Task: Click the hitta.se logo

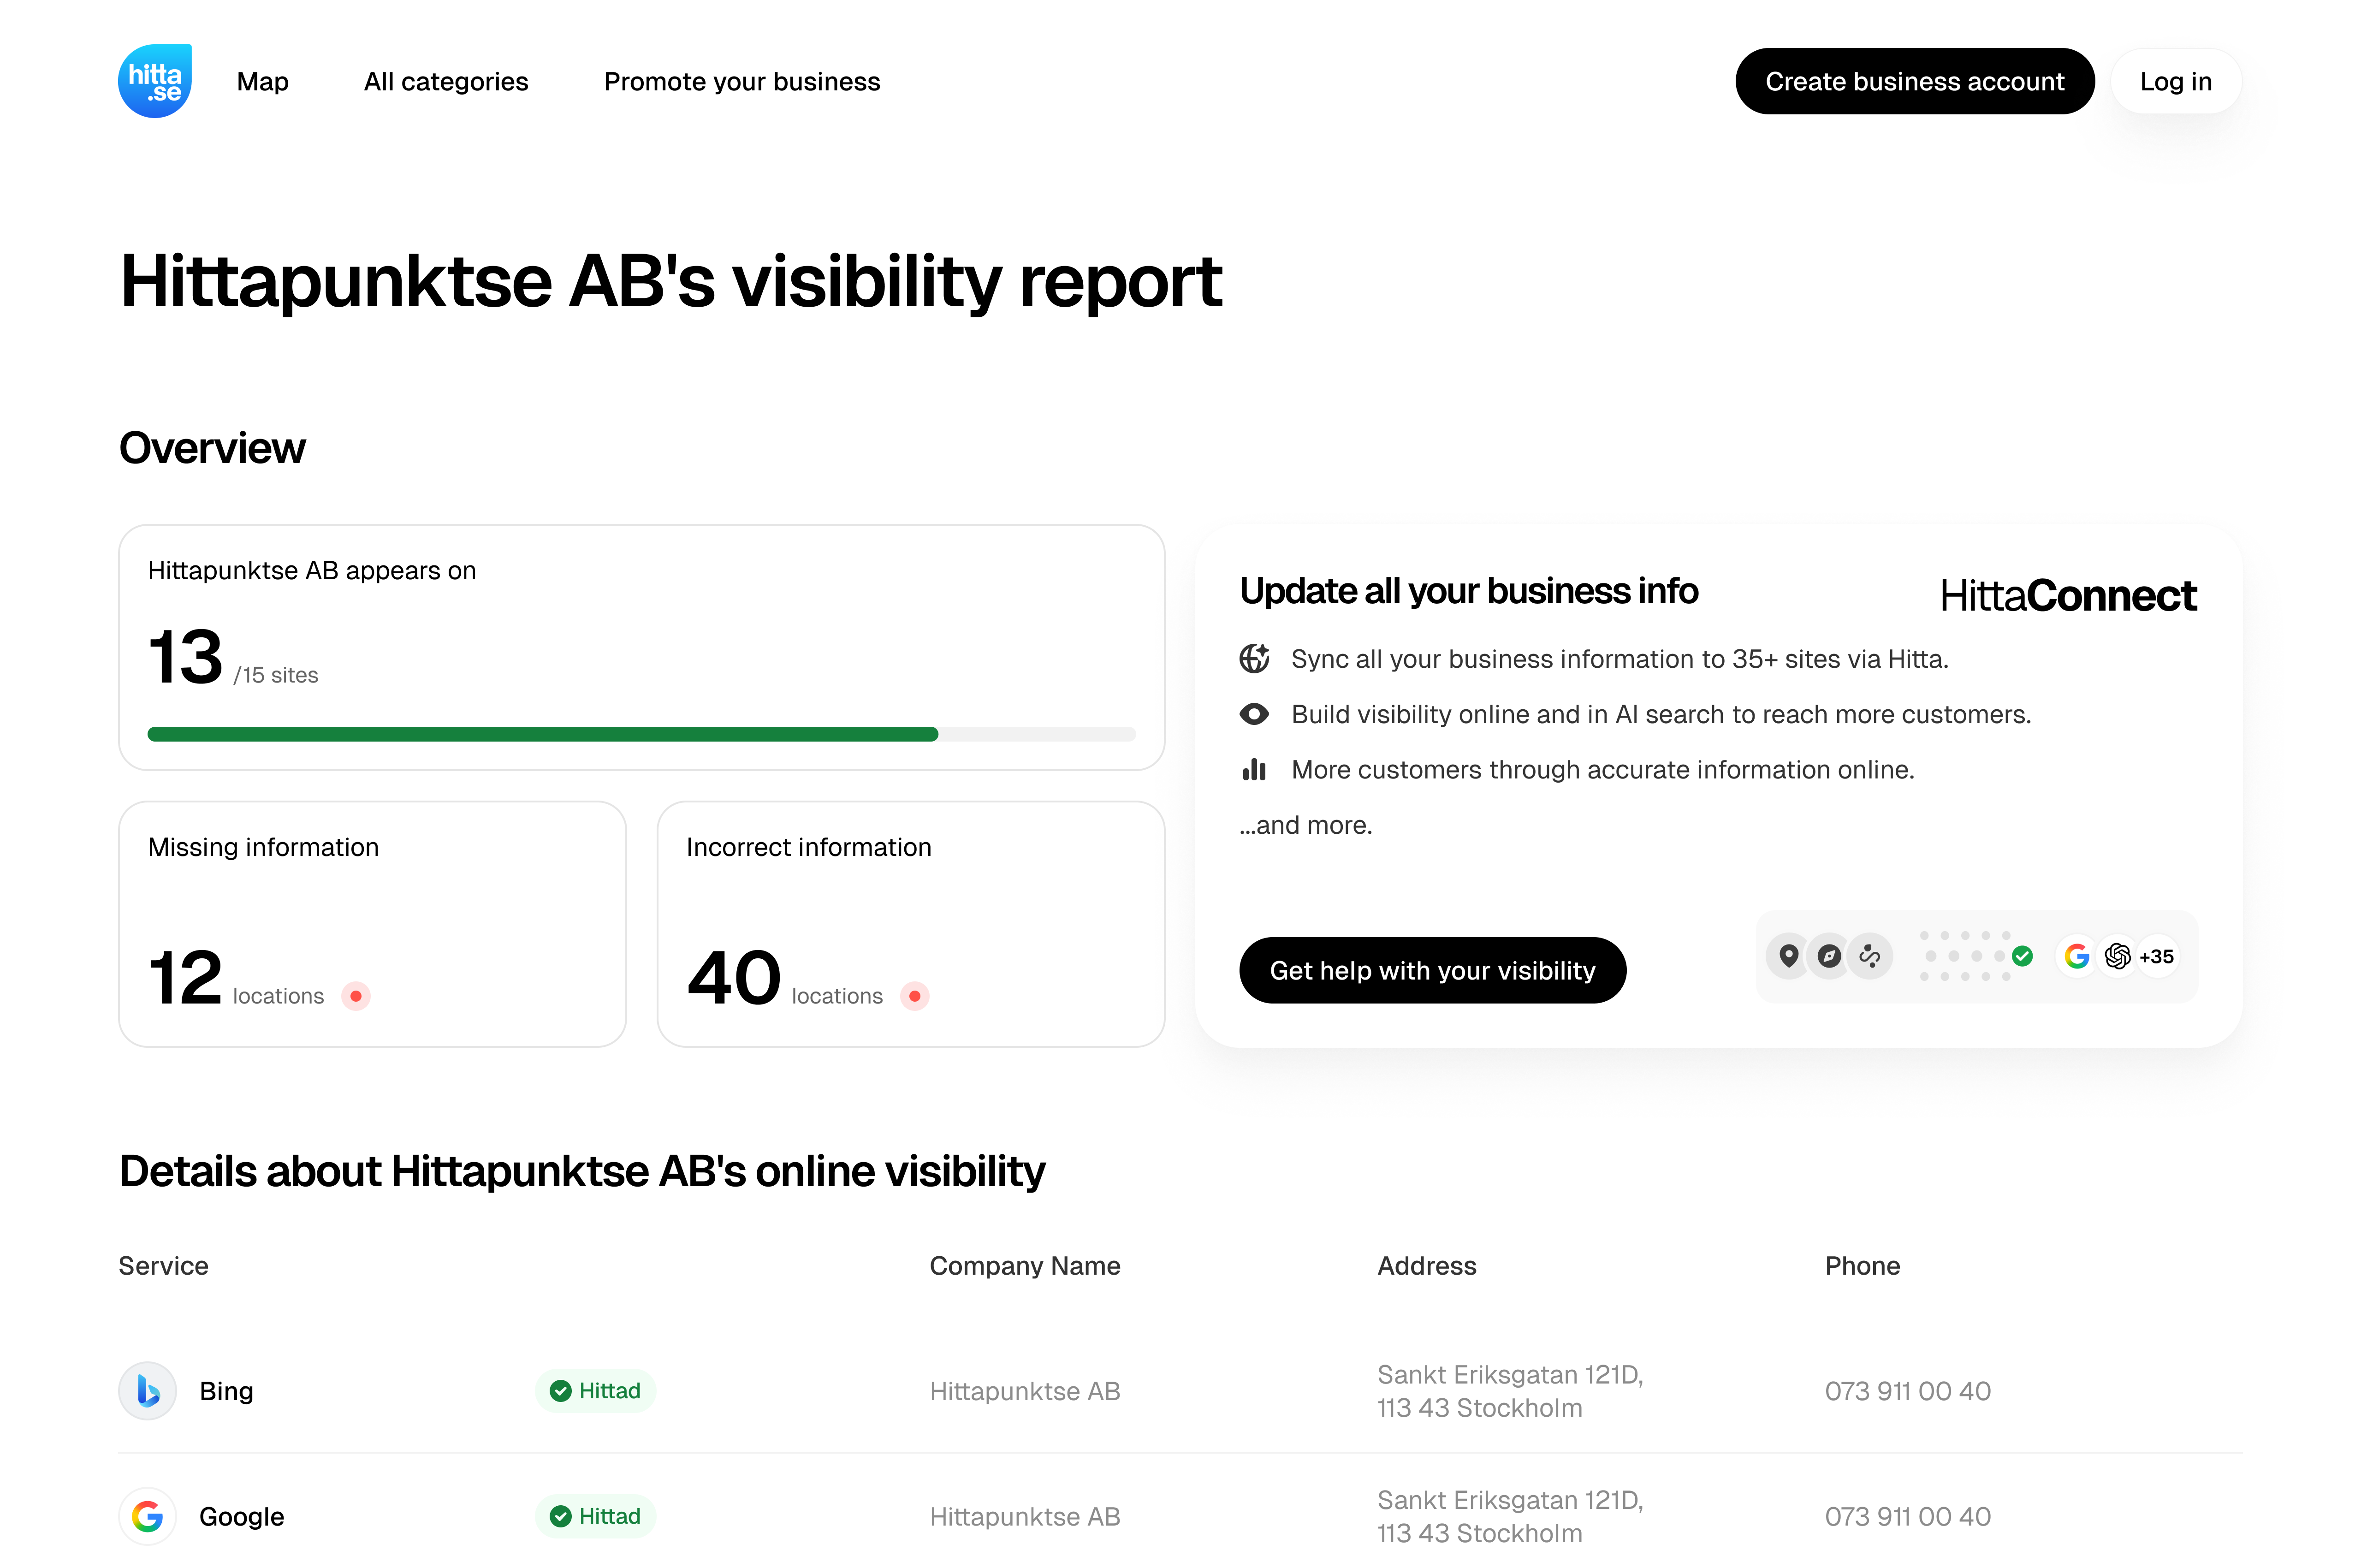Action: coord(155,81)
